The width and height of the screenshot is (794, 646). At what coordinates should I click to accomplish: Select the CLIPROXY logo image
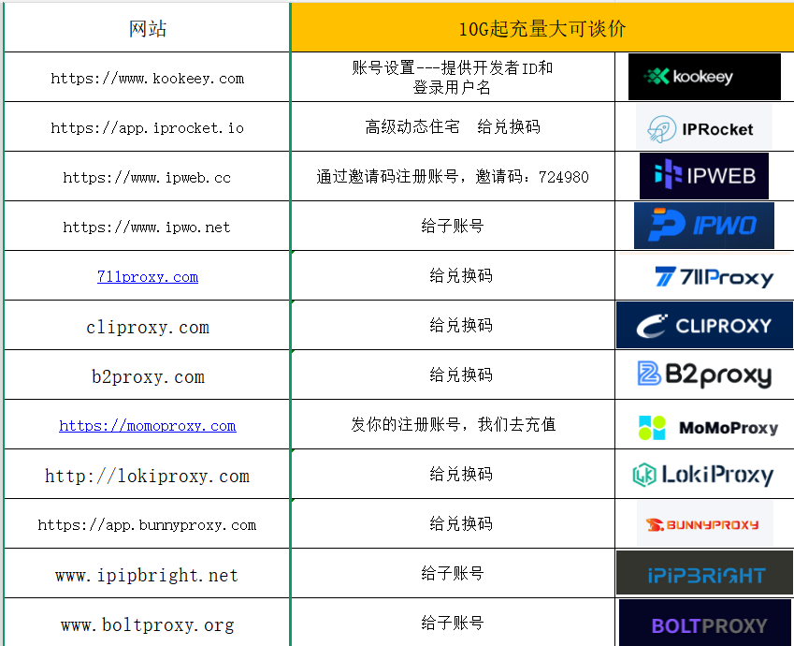(704, 325)
